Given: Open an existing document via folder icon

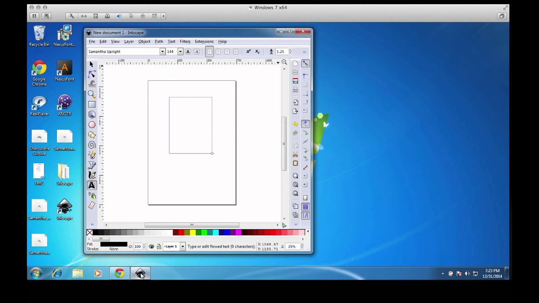Looking at the screenshot, I should pos(295,72).
